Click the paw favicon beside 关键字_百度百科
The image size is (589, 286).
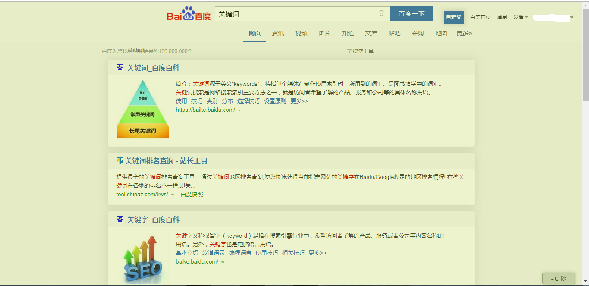pos(120,220)
